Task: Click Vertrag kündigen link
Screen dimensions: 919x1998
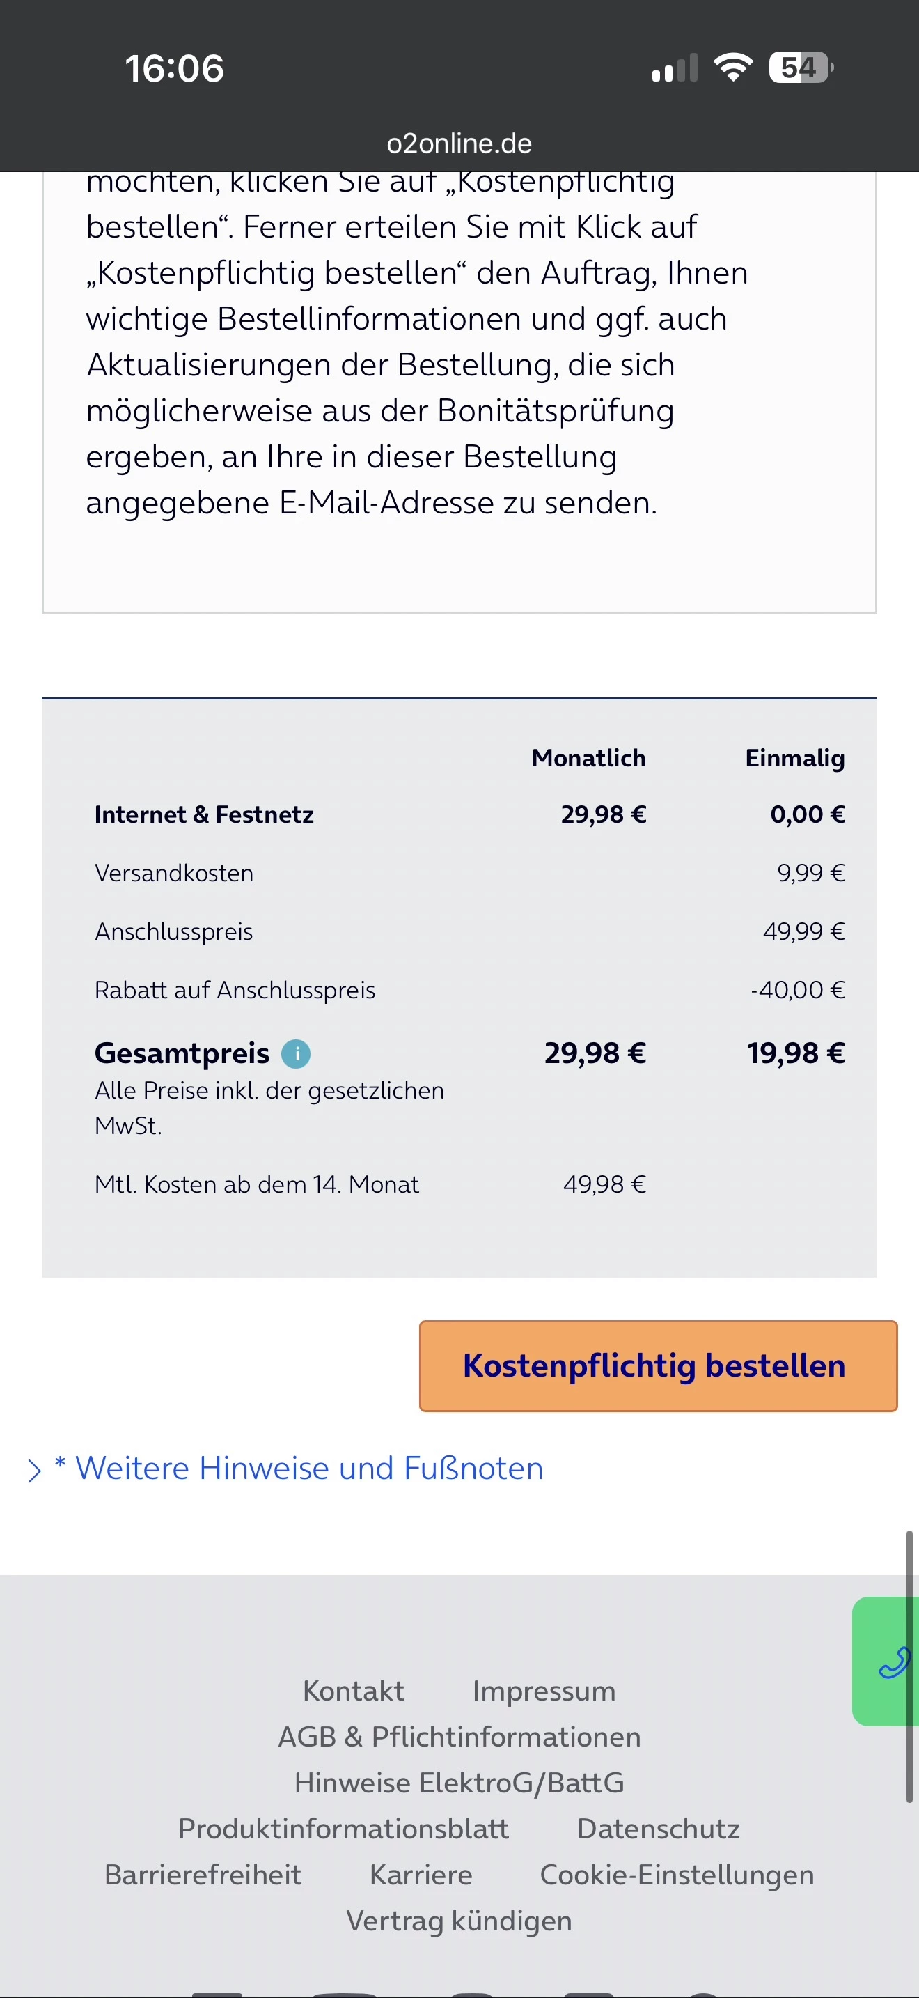Action: coord(459,1921)
